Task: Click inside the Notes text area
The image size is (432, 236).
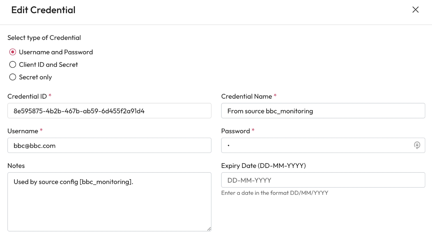Action: click(109, 204)
